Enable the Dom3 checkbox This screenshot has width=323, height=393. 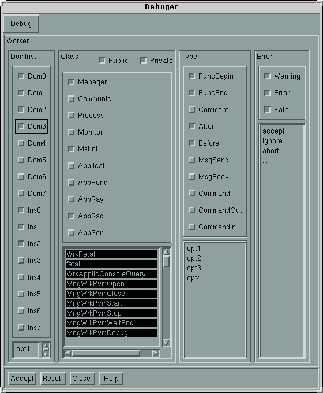(x=21, y=126)
